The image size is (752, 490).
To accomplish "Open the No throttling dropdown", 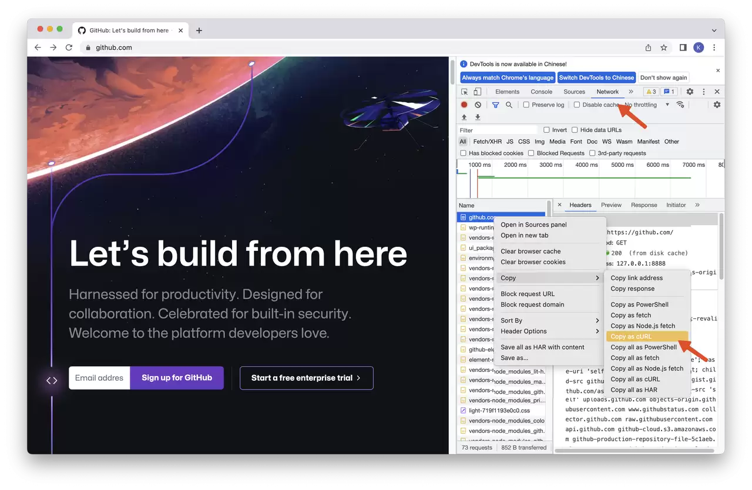I will click(647, 105).
